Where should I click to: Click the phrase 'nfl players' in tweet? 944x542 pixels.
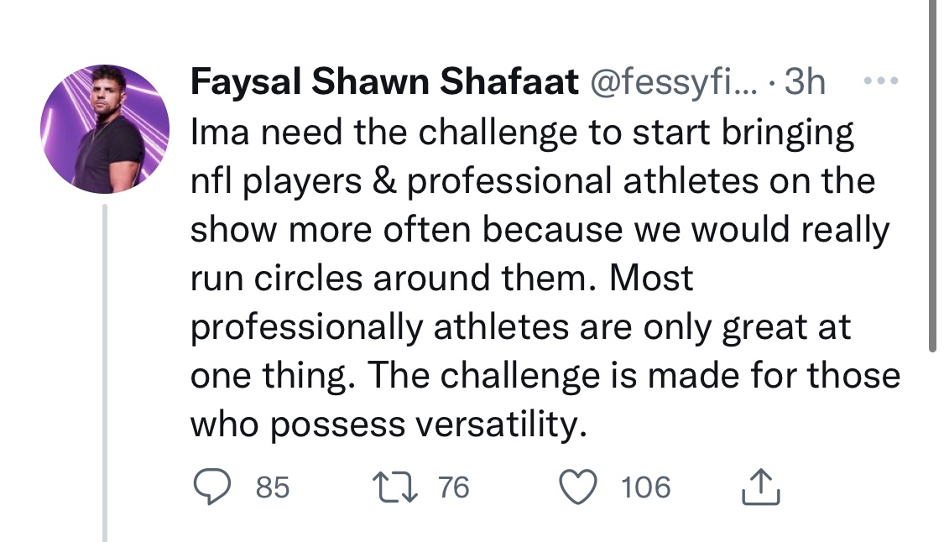click(276, 182)
